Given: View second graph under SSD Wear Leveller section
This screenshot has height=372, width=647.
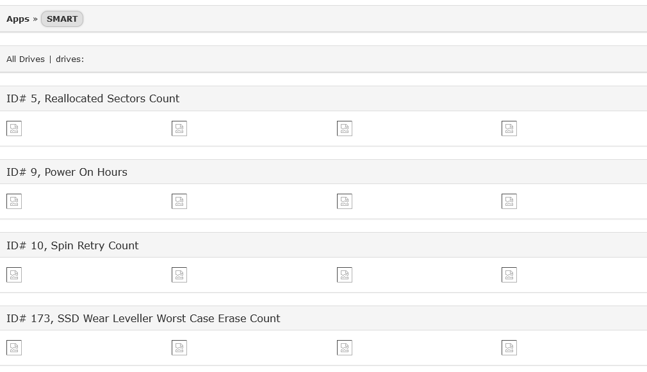Looking at the screenshot, I should coord(179,348).
